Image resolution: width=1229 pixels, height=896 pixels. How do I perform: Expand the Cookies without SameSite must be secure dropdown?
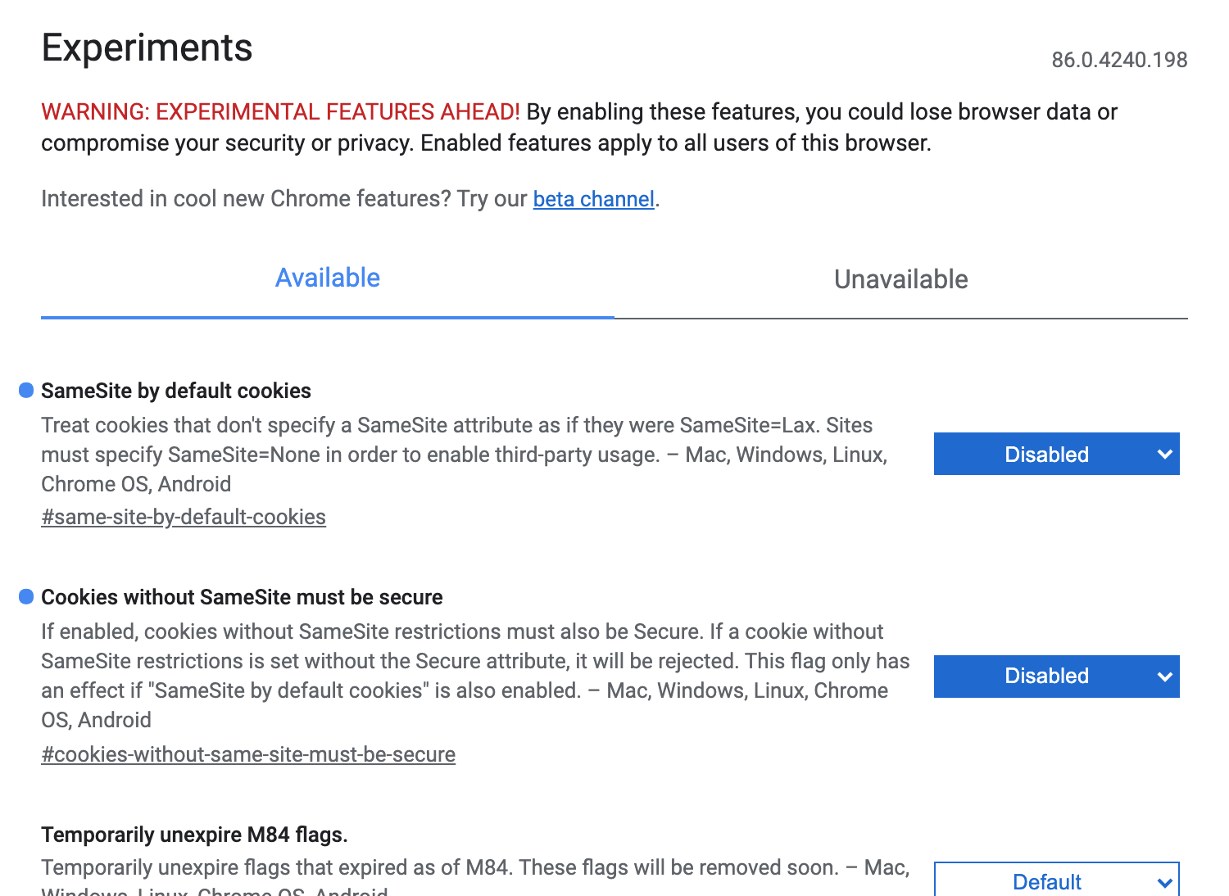(x=1056, y=677)
